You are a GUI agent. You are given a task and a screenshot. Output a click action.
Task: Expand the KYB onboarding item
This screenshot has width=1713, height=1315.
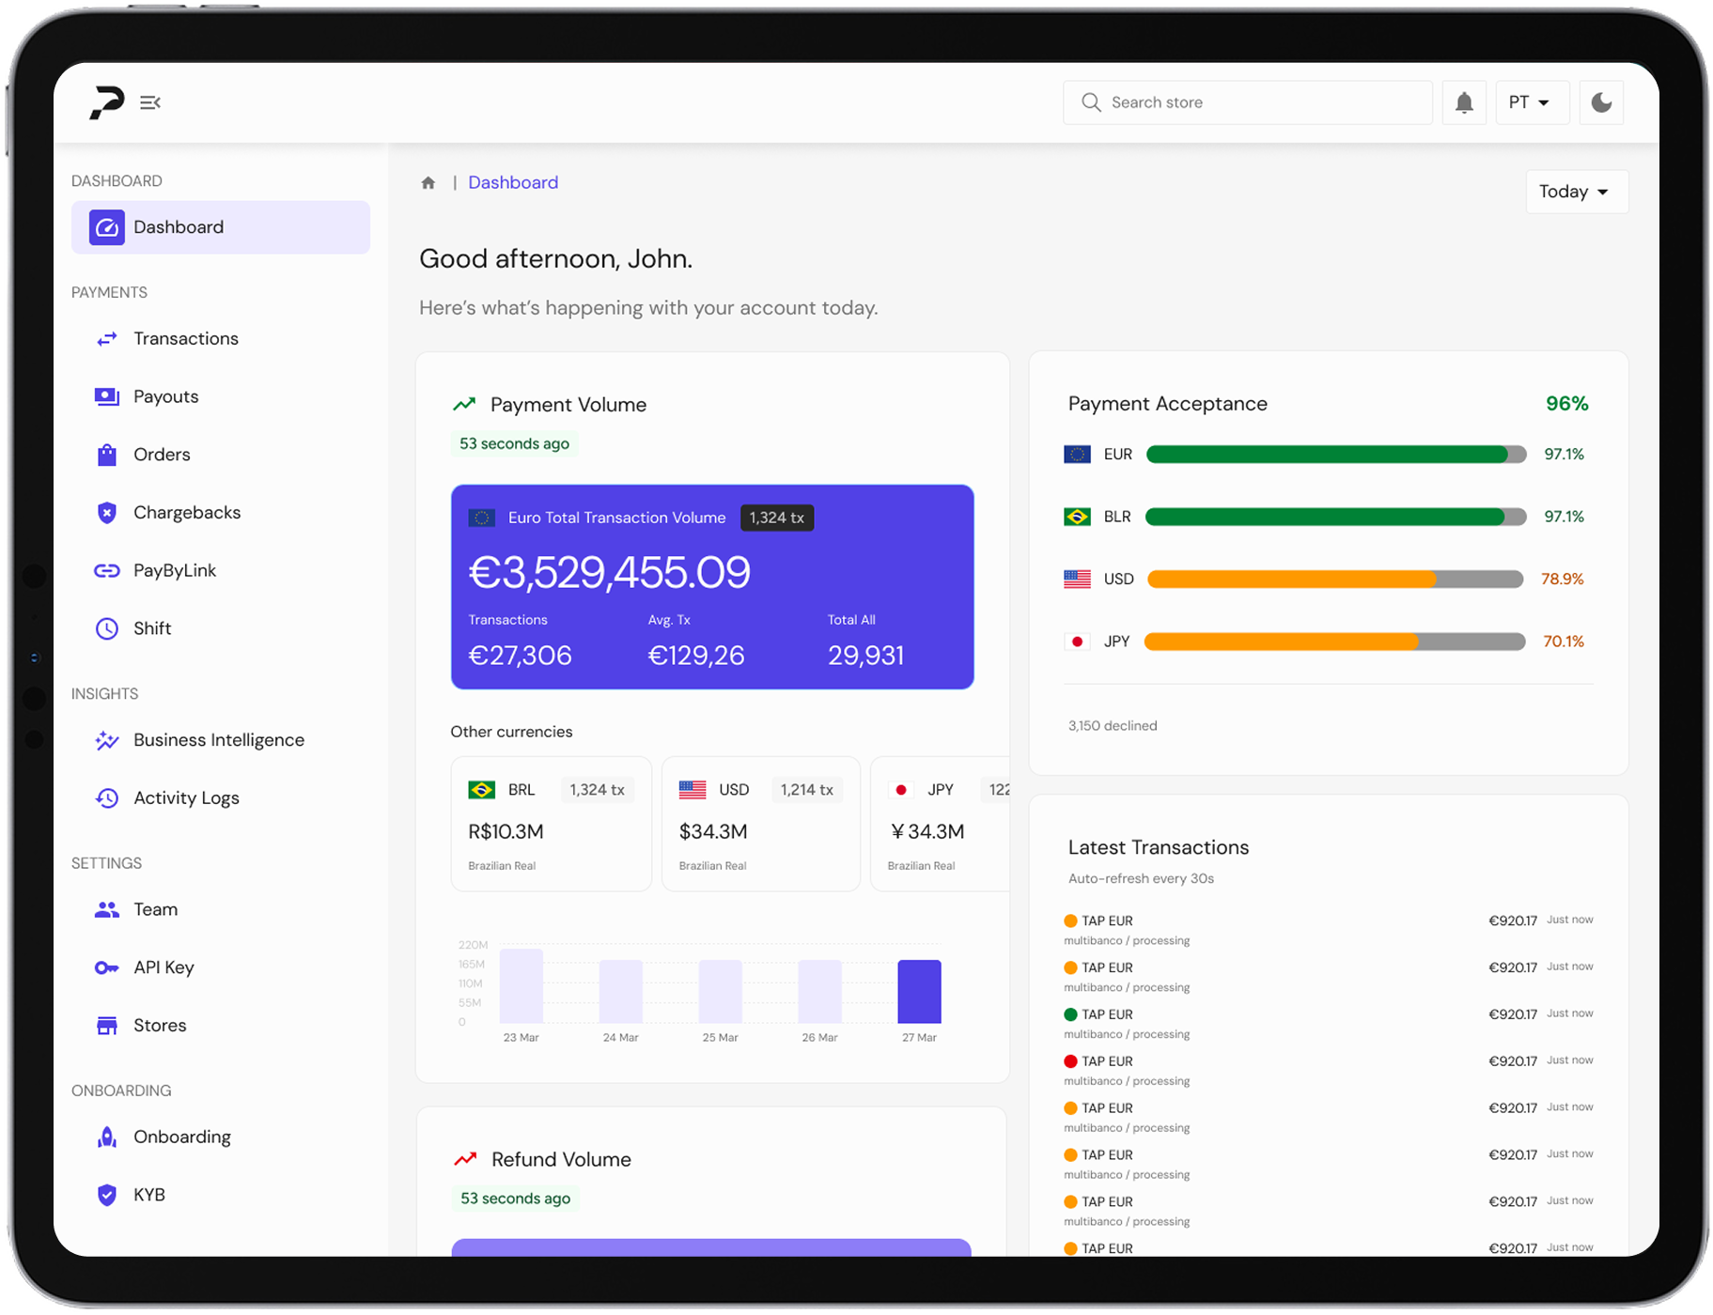point(148,1195)
